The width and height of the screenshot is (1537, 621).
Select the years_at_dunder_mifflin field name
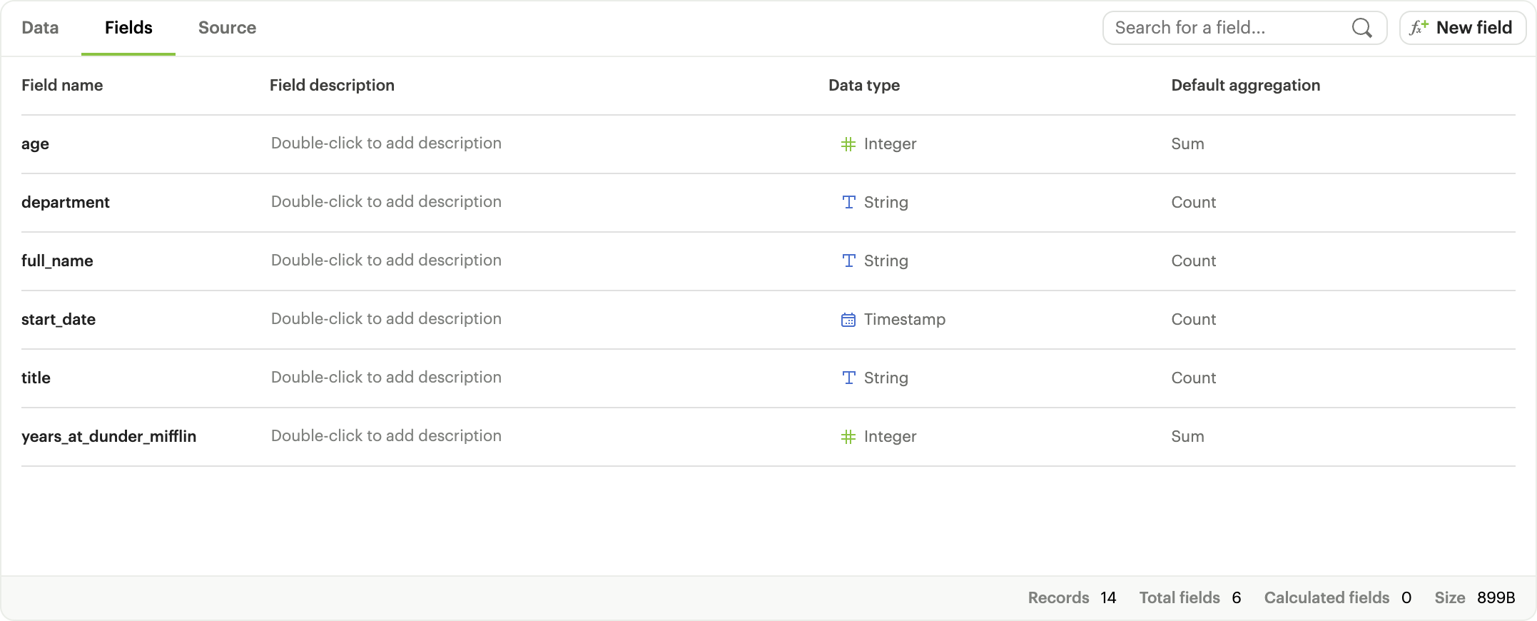click(x=108, y=437)
